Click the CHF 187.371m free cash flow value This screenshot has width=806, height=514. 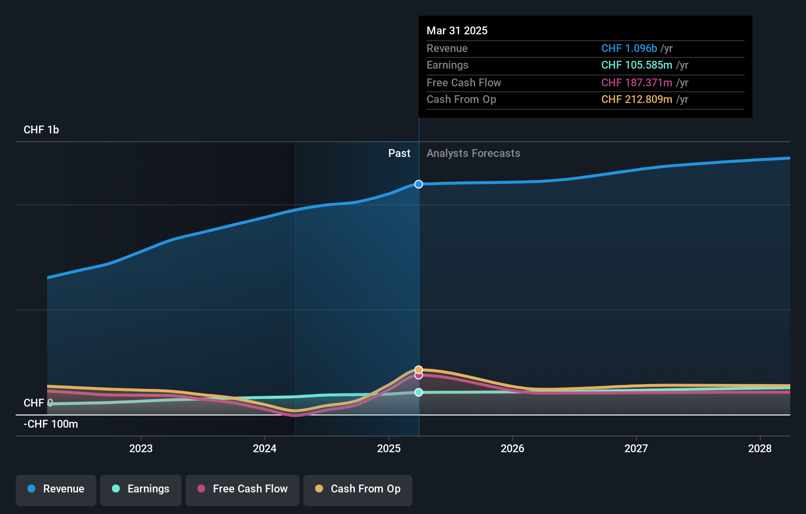[x=637, y=82]
